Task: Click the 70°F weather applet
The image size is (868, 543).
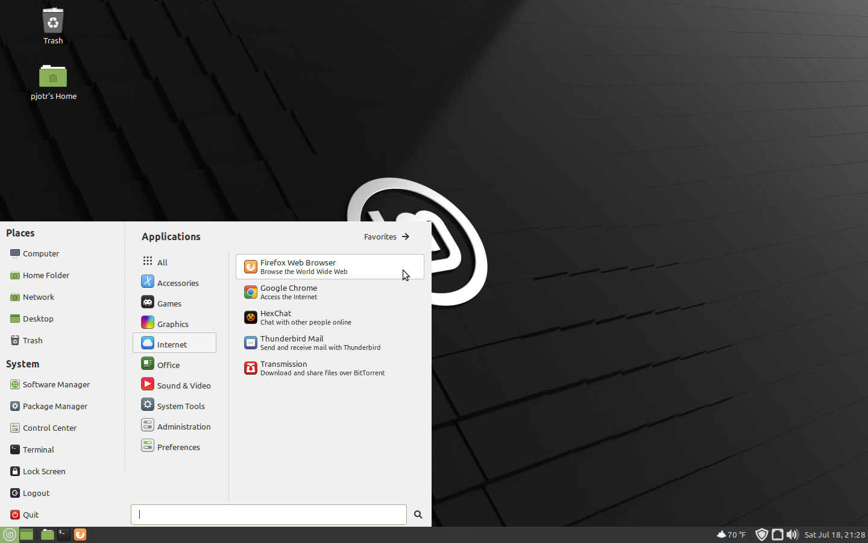Action: tap(731, 535)
